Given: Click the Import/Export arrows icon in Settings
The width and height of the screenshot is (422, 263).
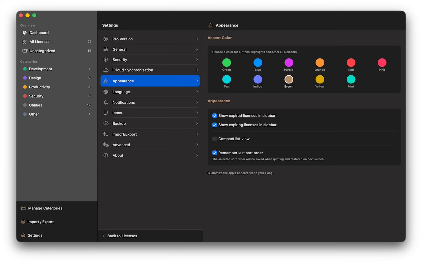Looking at the screenshot, I should click(x=105, y=134).
